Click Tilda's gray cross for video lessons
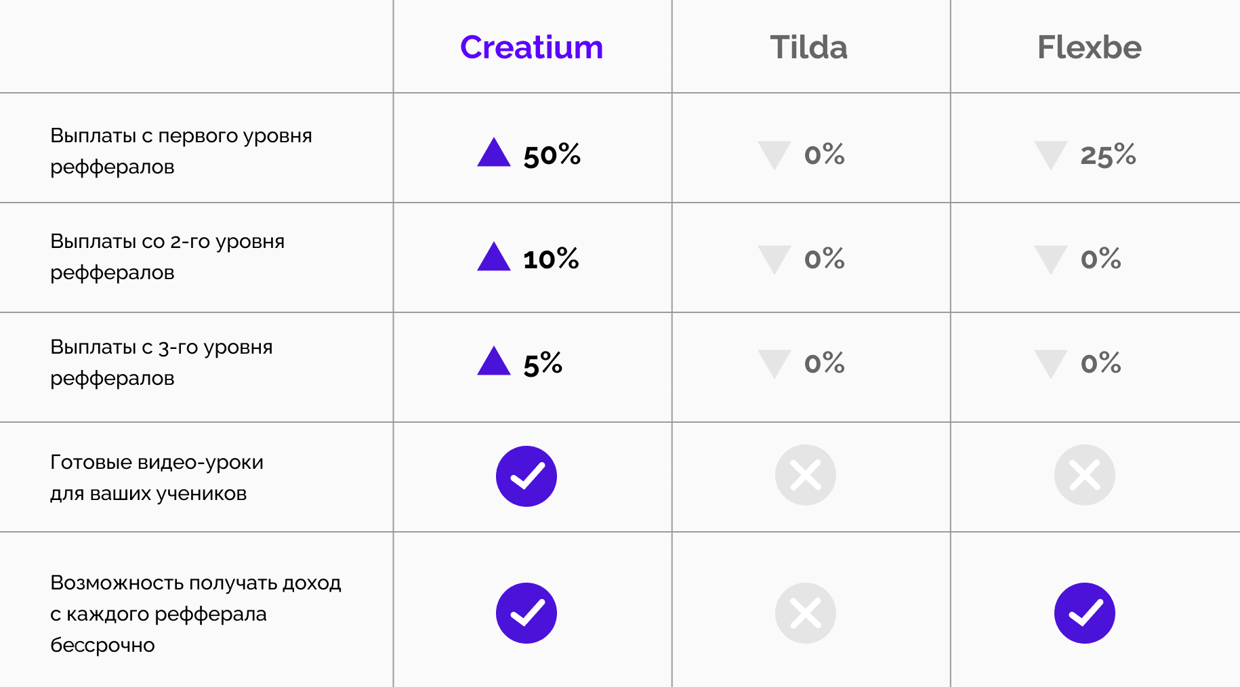The image size is (1240, 687). pos(805,475)
